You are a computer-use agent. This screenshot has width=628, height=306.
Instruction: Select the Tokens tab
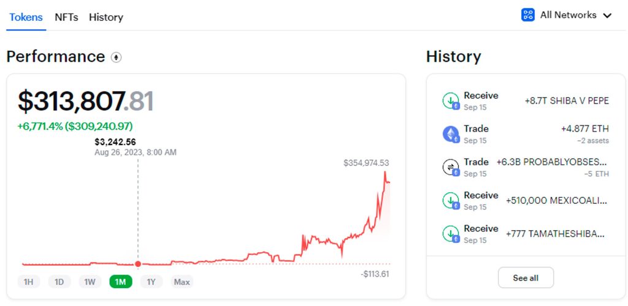pos(26,17)
